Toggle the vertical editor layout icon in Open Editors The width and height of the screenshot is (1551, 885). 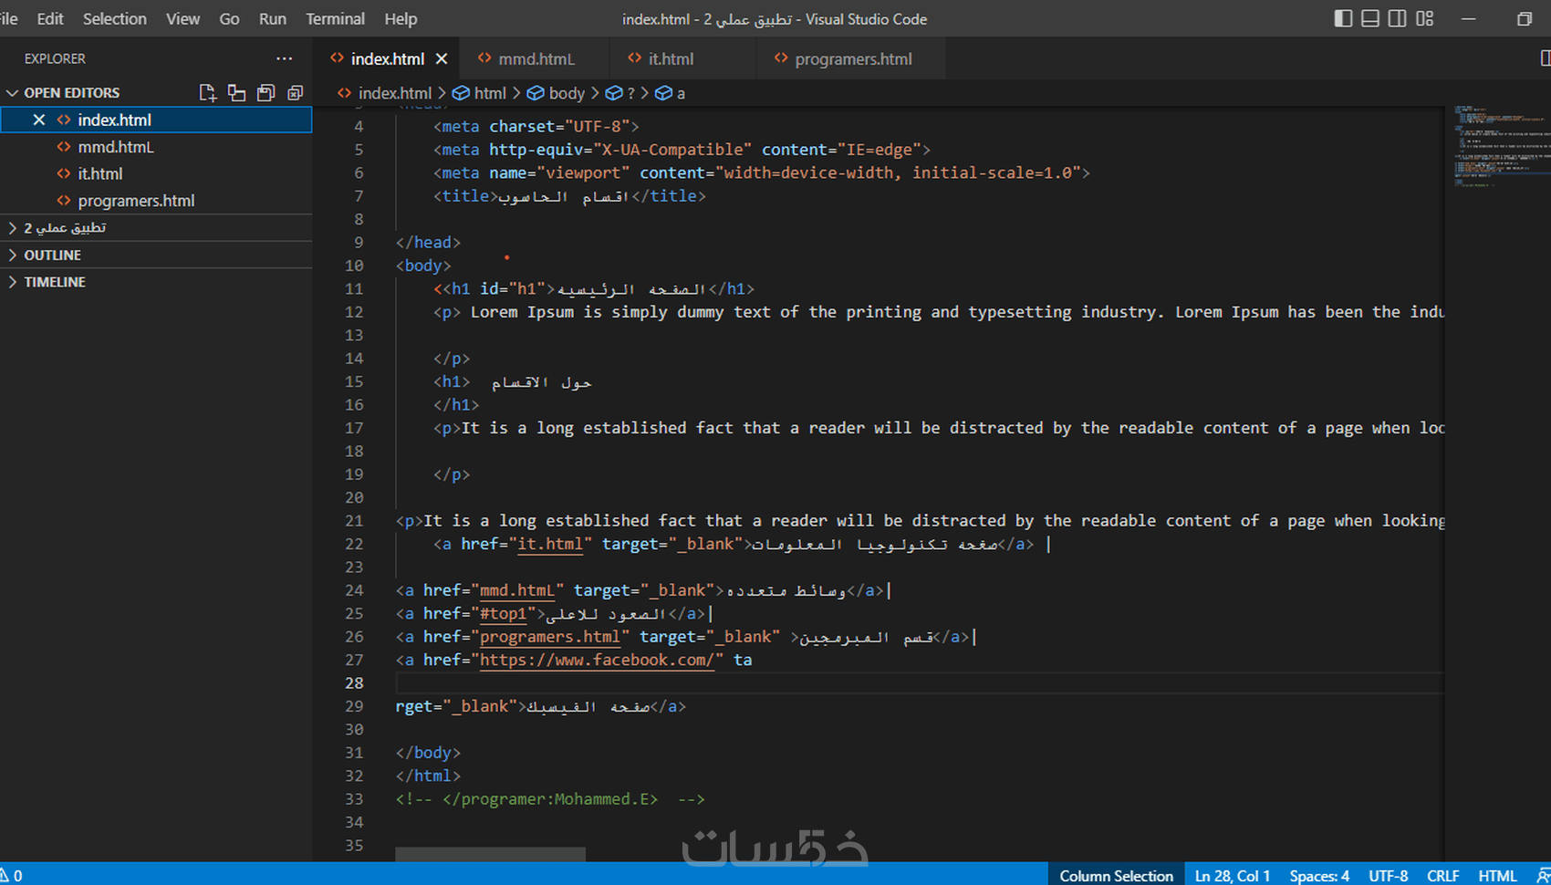click(x=236, y=93)
